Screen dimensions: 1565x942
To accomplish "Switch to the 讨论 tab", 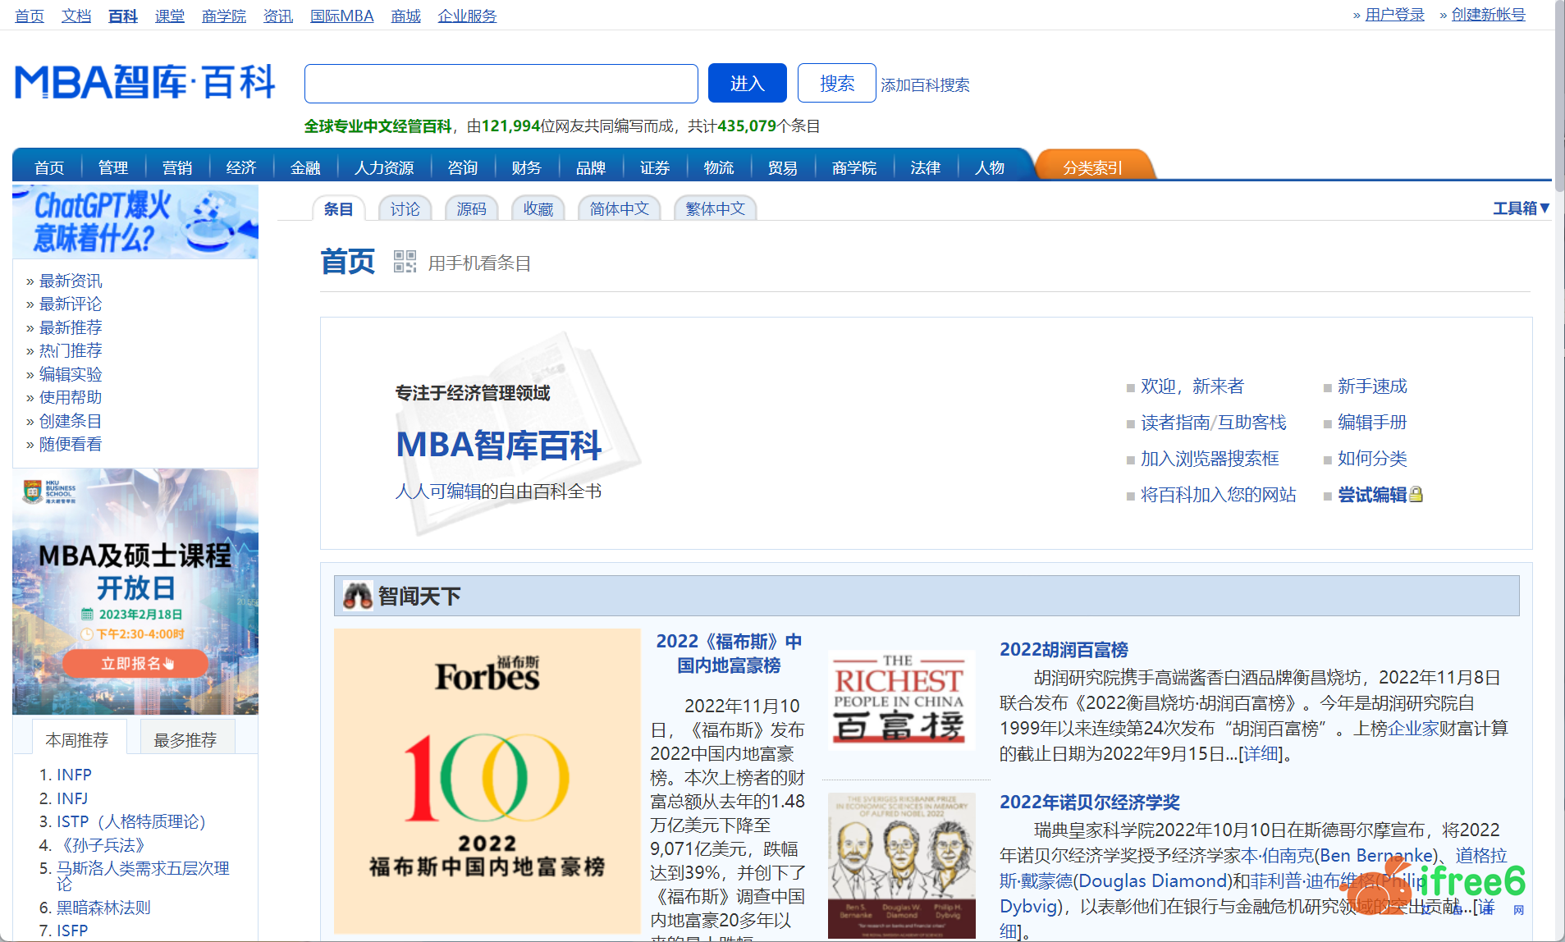I will (x=405, y=209).
